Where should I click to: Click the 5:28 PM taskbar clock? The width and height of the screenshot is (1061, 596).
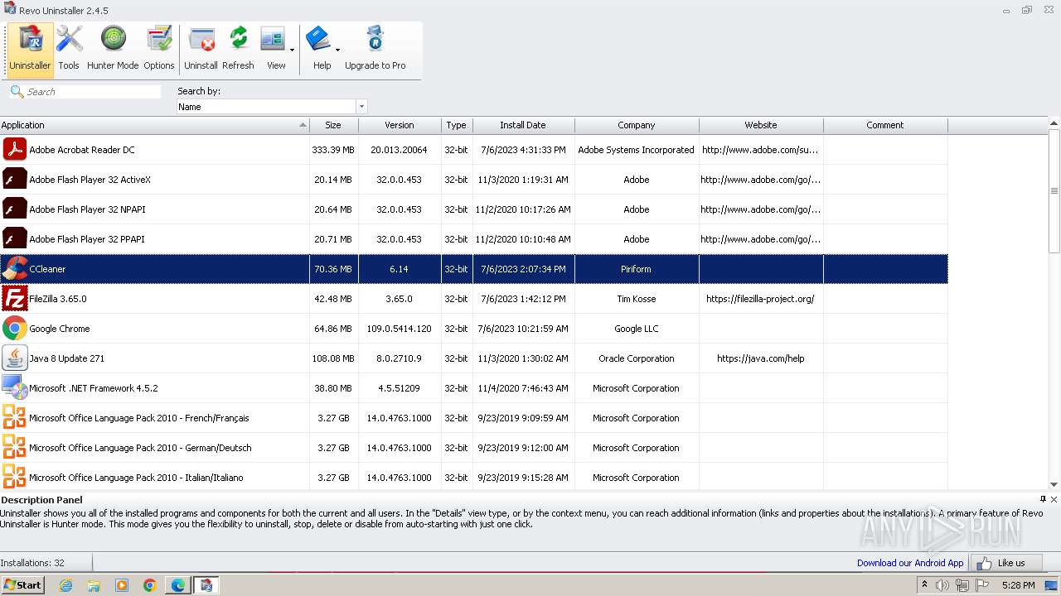tap(1018, 585)
